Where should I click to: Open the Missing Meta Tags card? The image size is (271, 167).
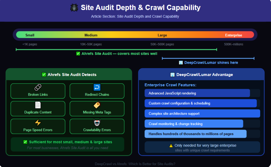coord(97,109)
